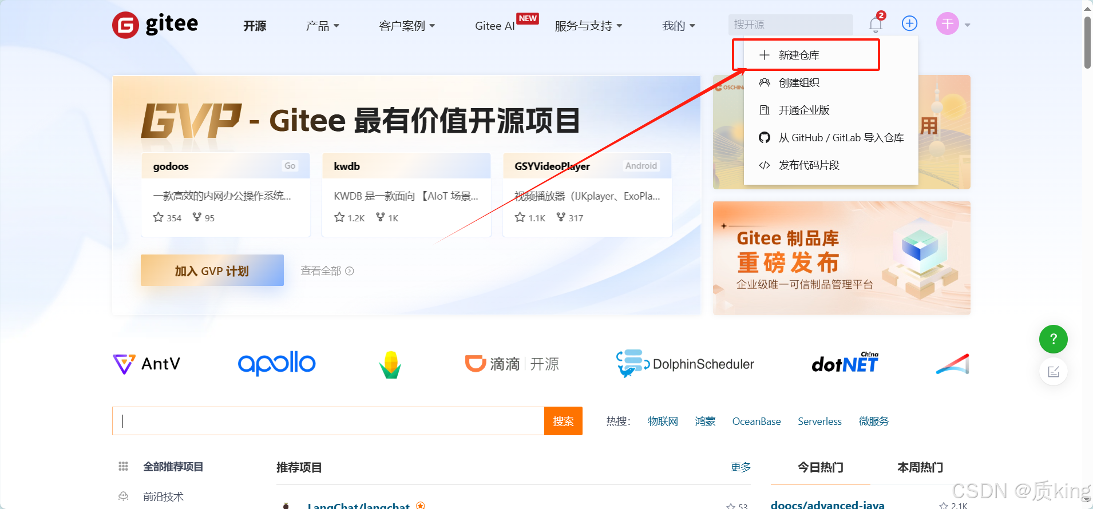Switch to the 本周热门 tab

(x=920, y=467)
